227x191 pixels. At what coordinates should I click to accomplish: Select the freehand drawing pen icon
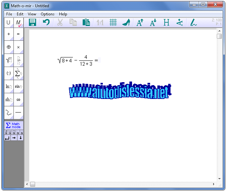click(x=193, y=23)
